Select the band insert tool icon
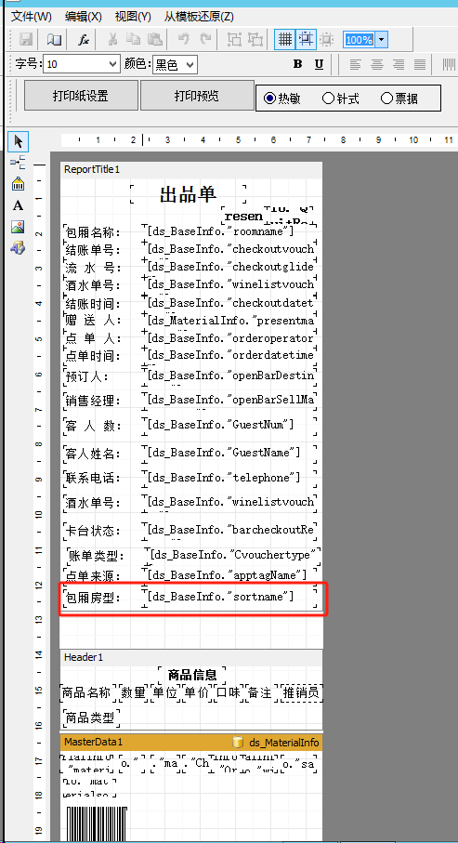458x843 pixels. [19, 163]
